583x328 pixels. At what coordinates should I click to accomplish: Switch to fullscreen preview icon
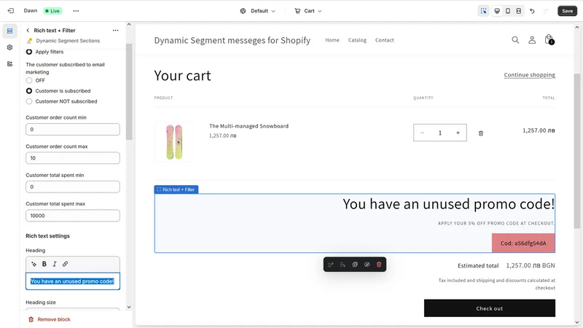coord(518,11)
